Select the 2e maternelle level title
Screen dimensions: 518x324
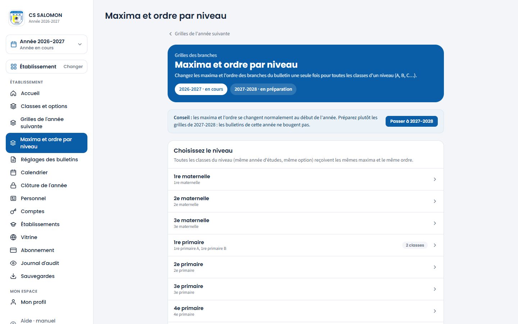[191, 198]
